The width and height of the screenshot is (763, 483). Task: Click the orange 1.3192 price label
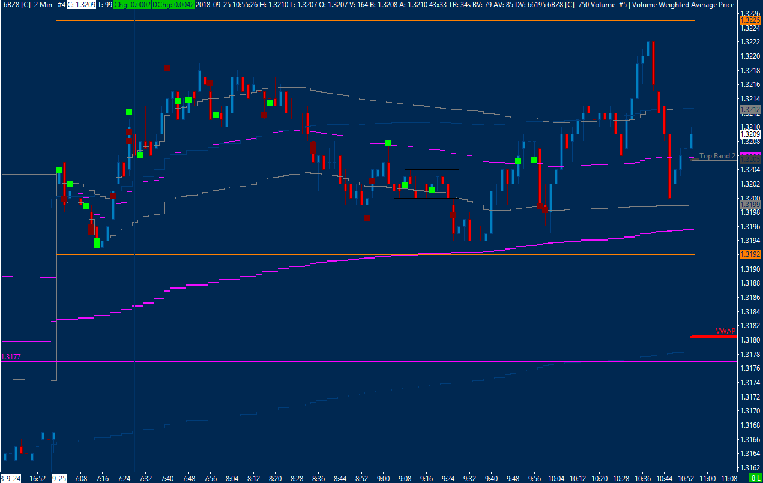pos(750,254)
